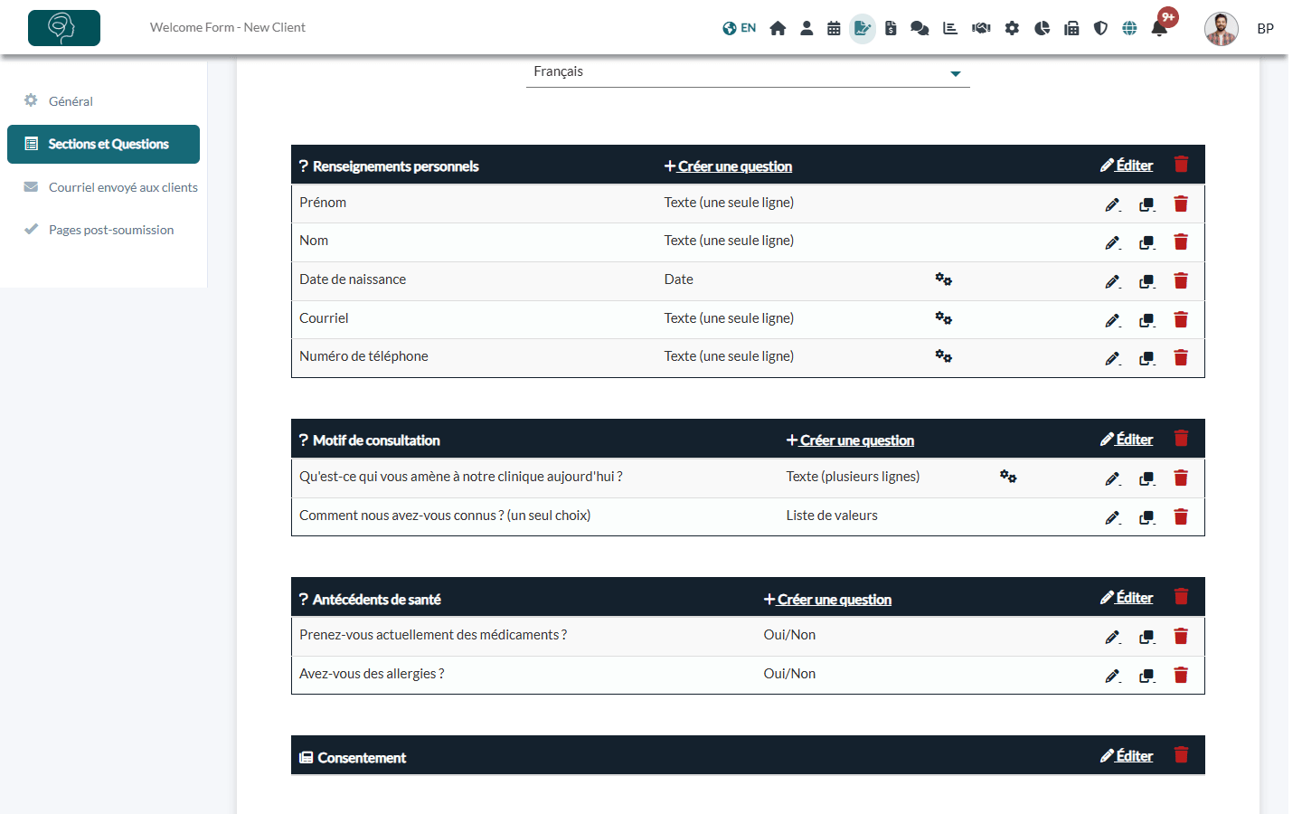The height and width of the screenshot is (814, 1302).
Task: Delete the Date de naissance question
Action: coord(1181,281)
